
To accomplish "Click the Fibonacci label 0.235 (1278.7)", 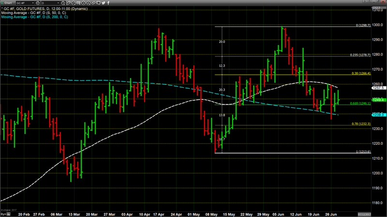I will pyautogui.click(x=360, y=55).
